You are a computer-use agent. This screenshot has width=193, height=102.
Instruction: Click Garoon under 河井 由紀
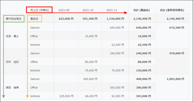35,53
